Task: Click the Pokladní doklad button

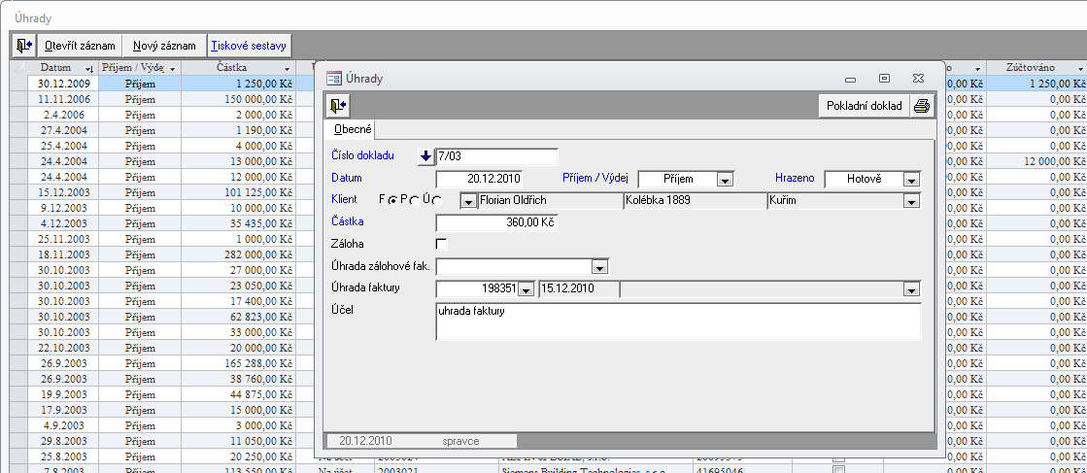Action: point(864,106)
